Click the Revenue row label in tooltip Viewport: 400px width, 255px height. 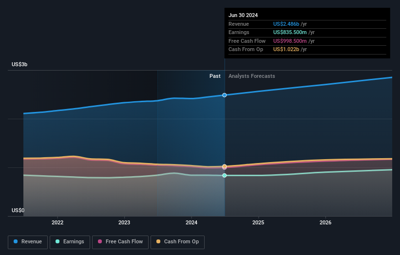[x=239, y=24]
